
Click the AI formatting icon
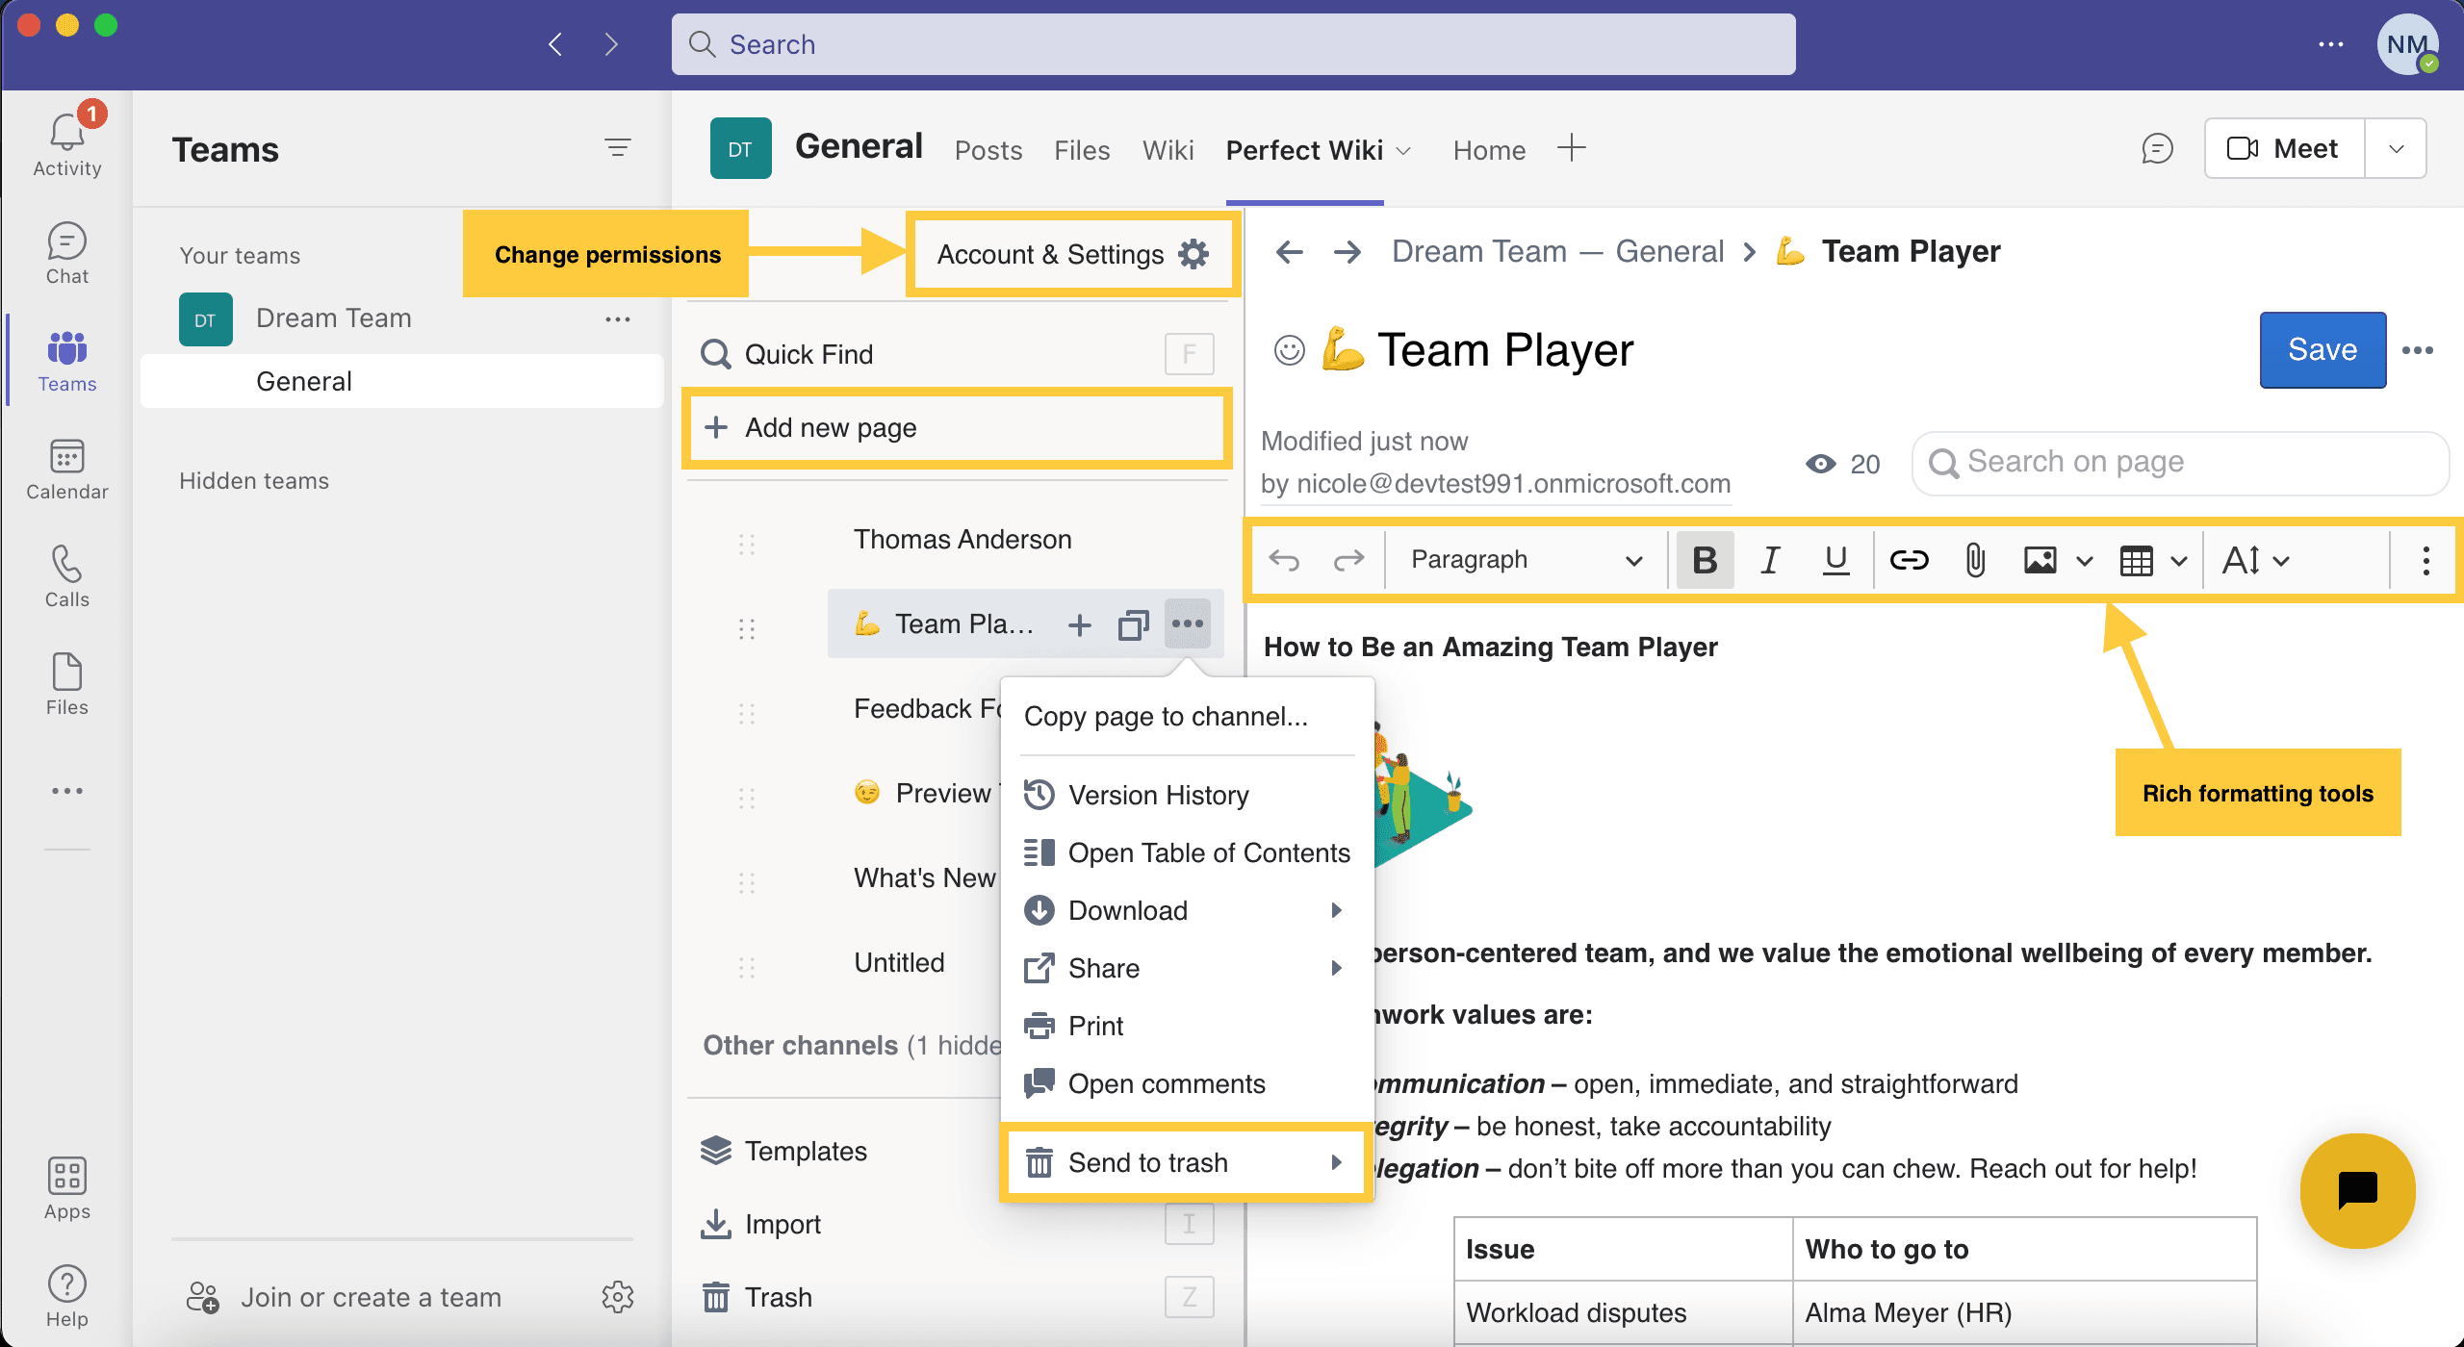[2242, 559]
